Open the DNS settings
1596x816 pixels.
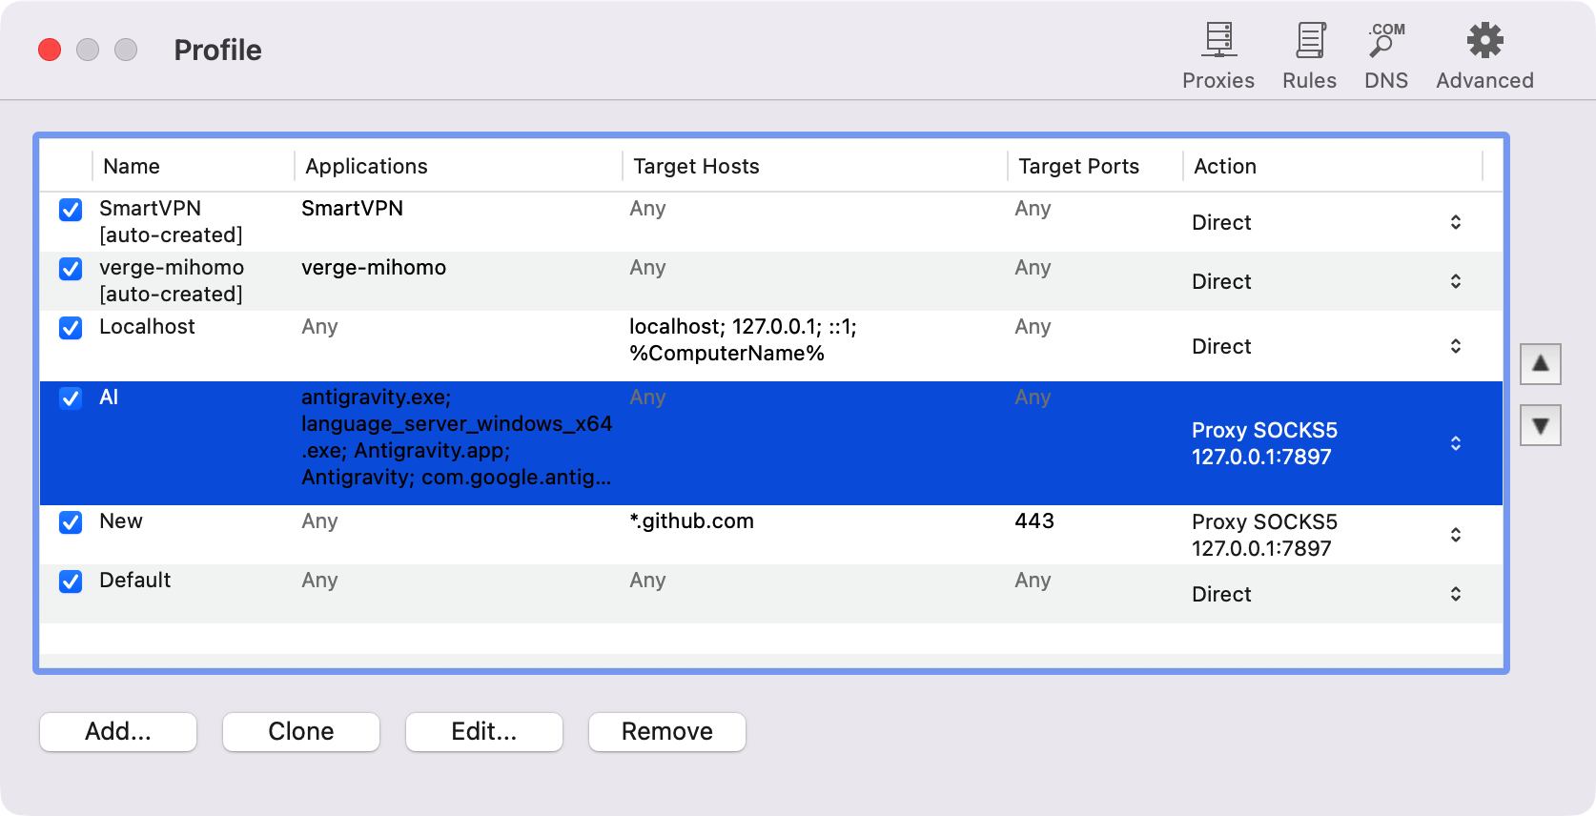[1385, 56]
